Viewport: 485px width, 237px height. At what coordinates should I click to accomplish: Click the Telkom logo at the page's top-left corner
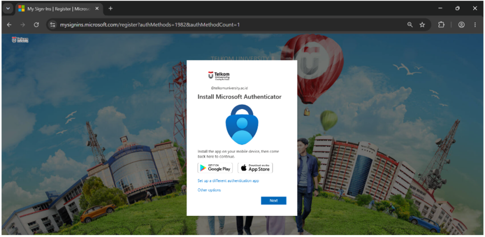[x=20, y=40]
